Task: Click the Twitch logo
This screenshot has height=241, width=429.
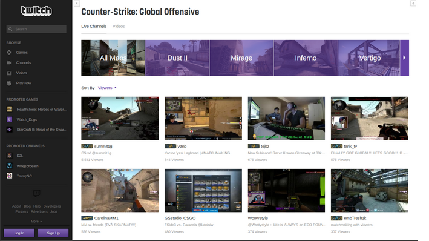Action: click(36, 11)
